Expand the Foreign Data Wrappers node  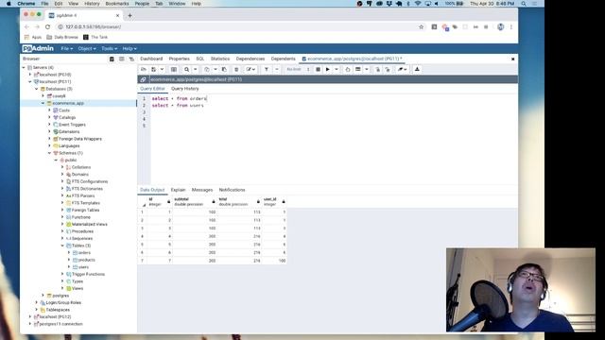49,139
